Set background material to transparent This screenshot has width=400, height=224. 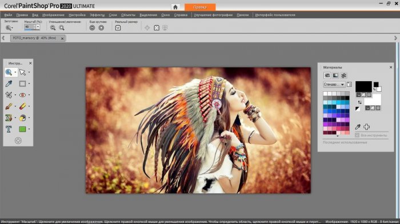pos(378,108)
